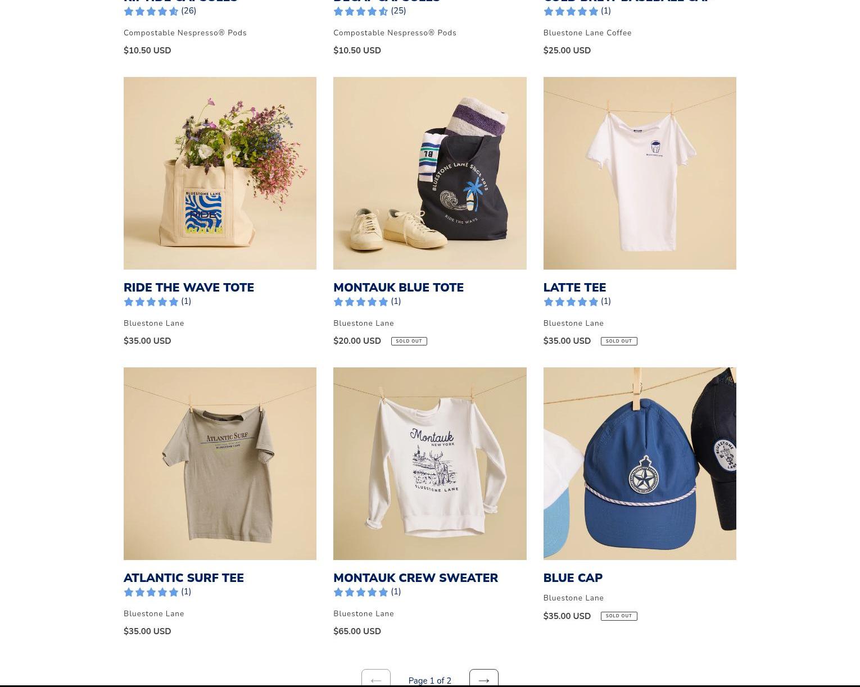Click Latte Tee star rating
This screenshot has height=687, width=860.
[577, 302]
